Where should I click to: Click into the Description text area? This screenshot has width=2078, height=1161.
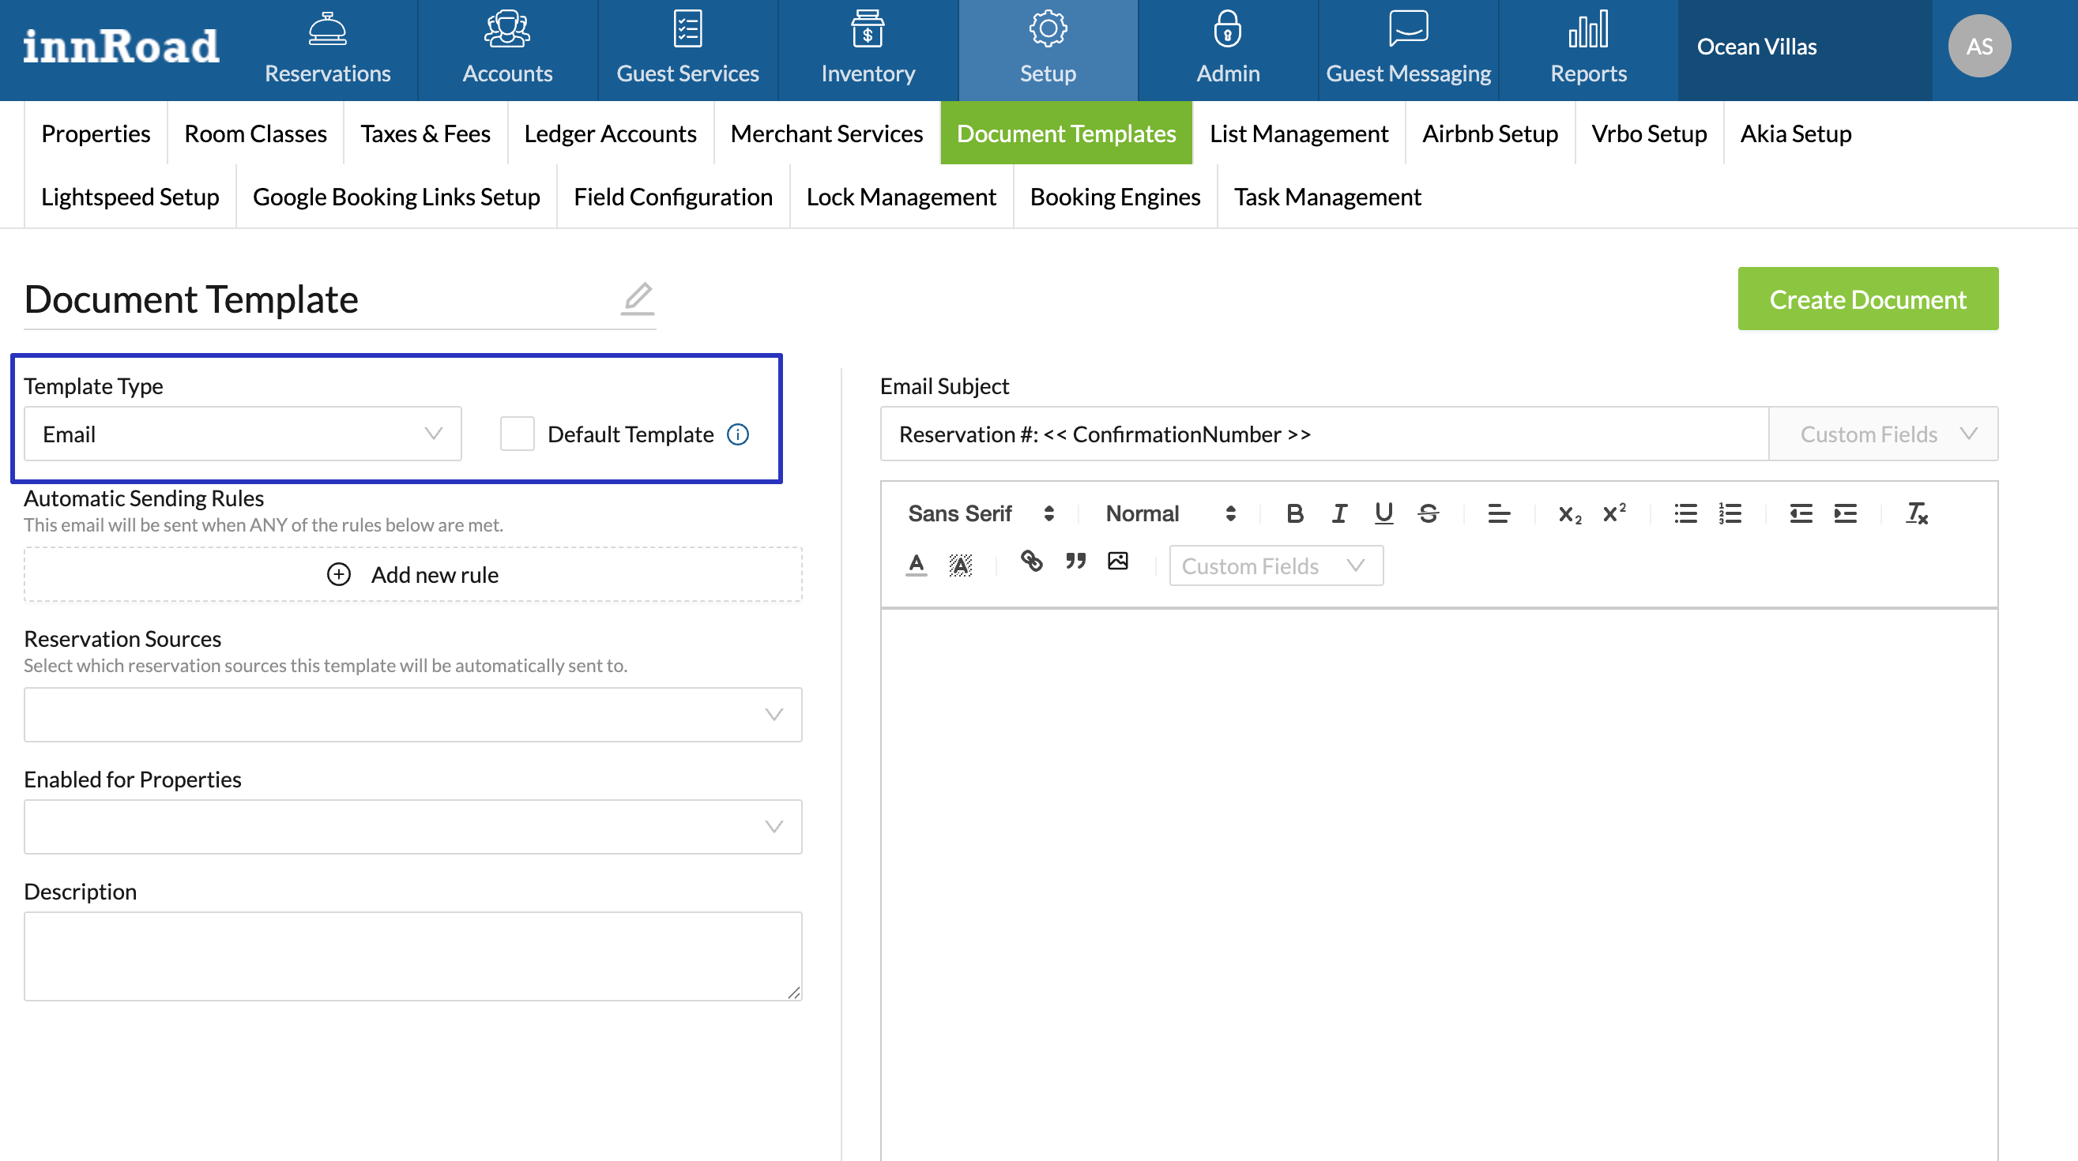click(x=412, y=956)
